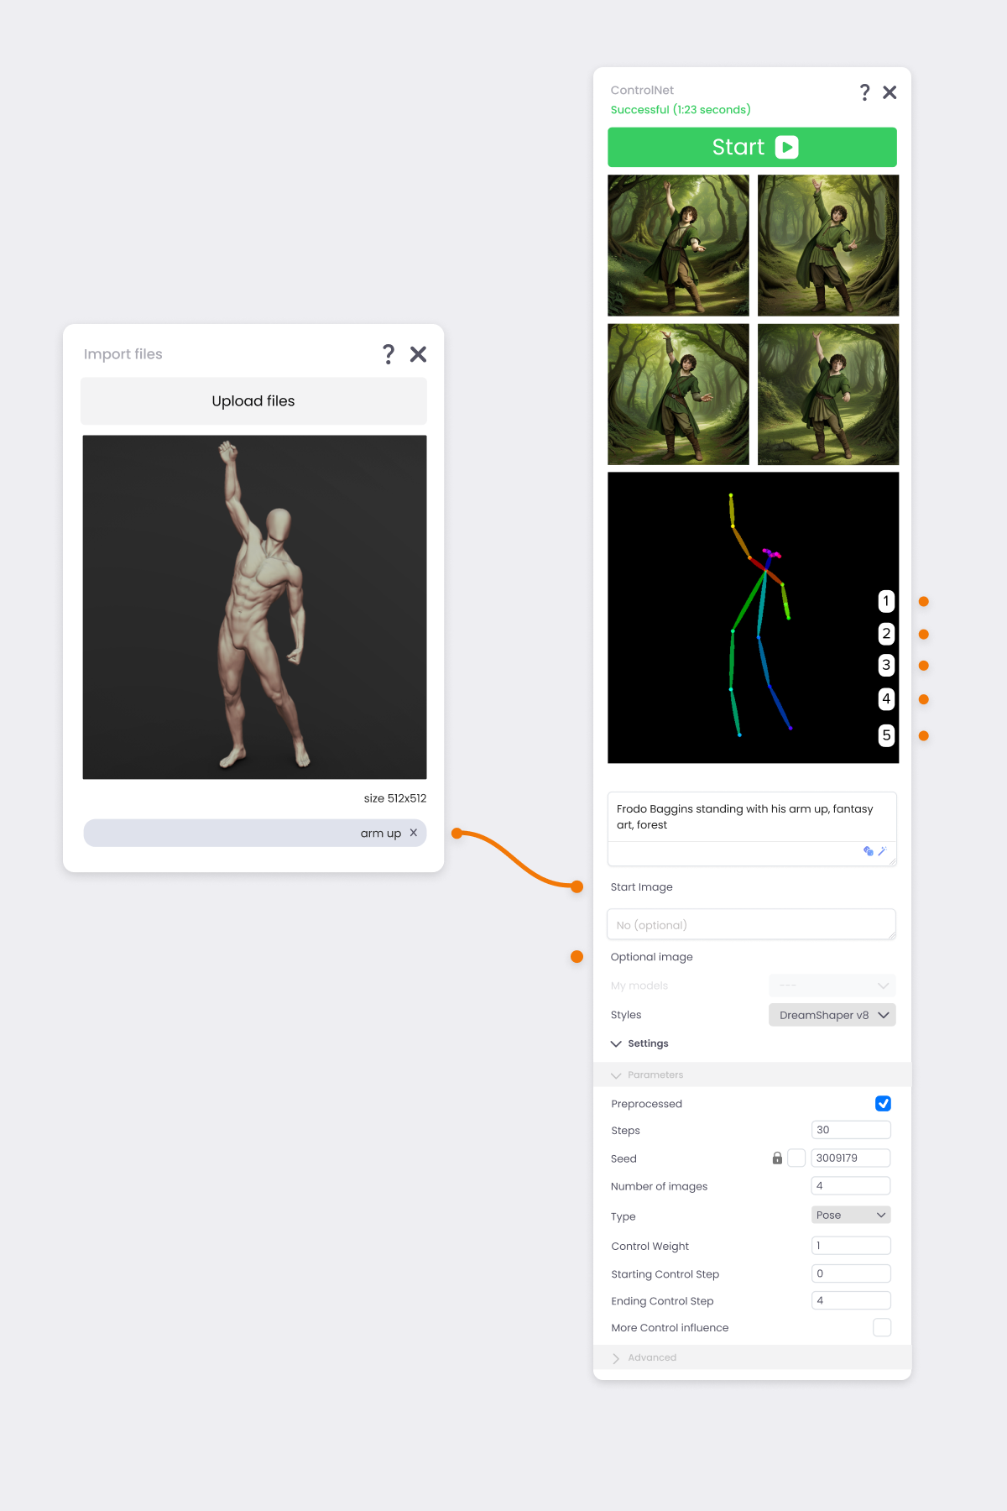Click the Number of images field
This screenshot has height=1511, width=1007.
tap(851, 1185)
